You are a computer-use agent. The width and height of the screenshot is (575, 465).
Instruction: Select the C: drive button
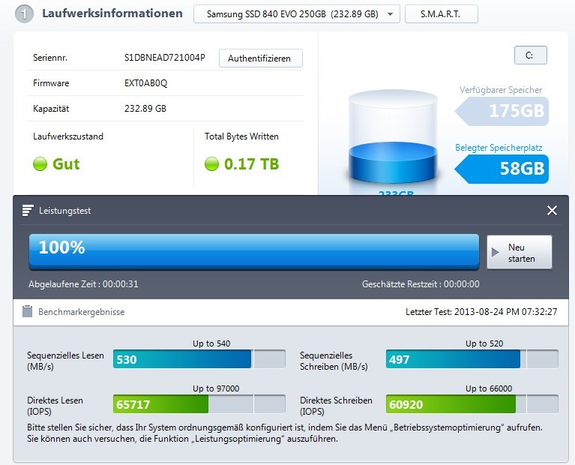click(530, 55)
